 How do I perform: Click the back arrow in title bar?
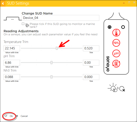pyautogui.click(x=3, y=3)
